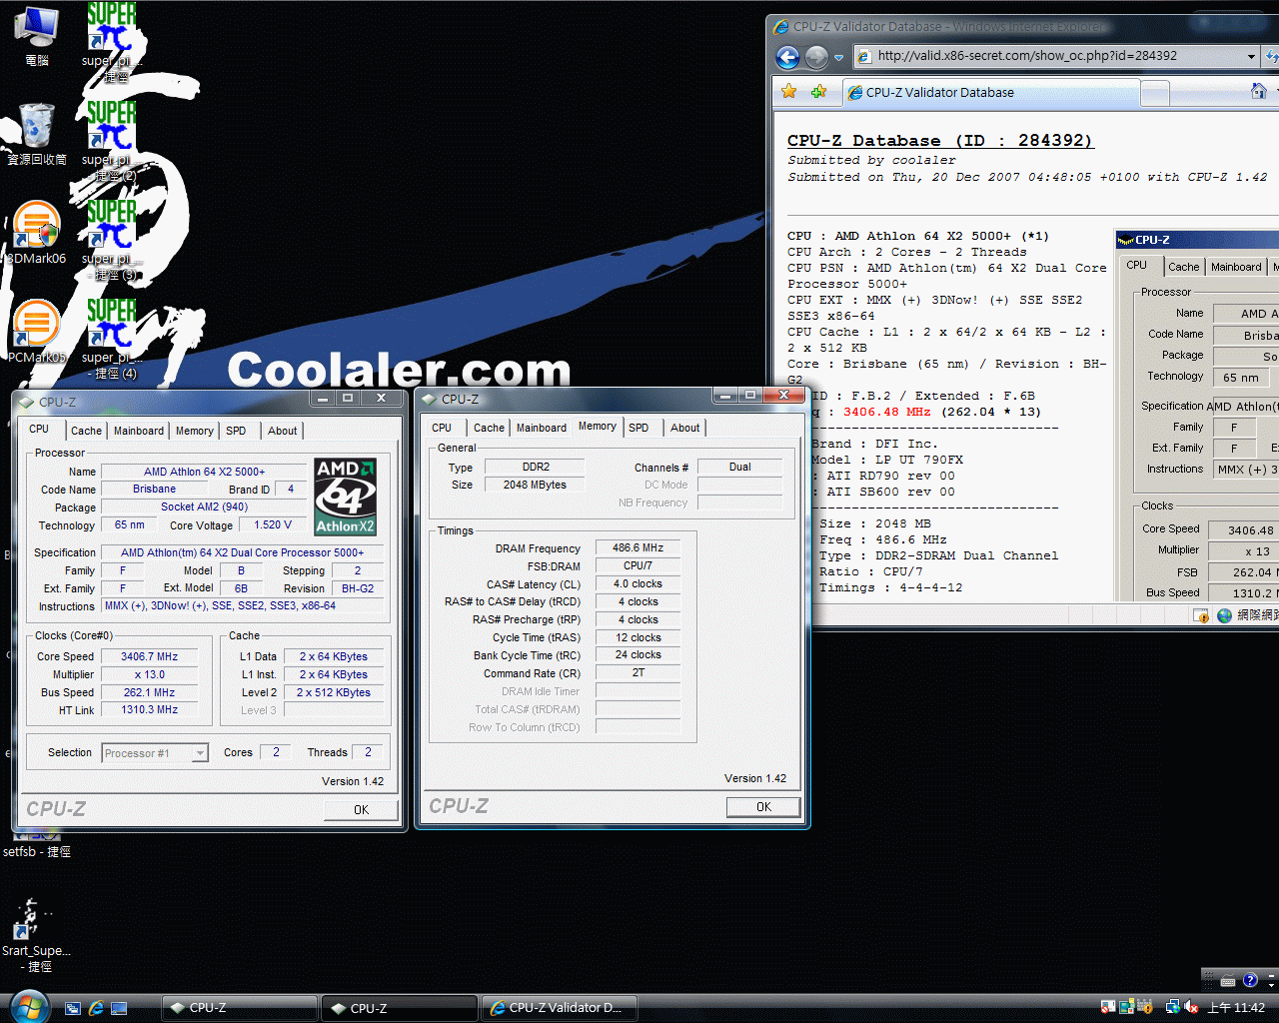Click OK in the middle CPU-Z window
This screenshot has height=1023, width=1279.
coord(763,807)
